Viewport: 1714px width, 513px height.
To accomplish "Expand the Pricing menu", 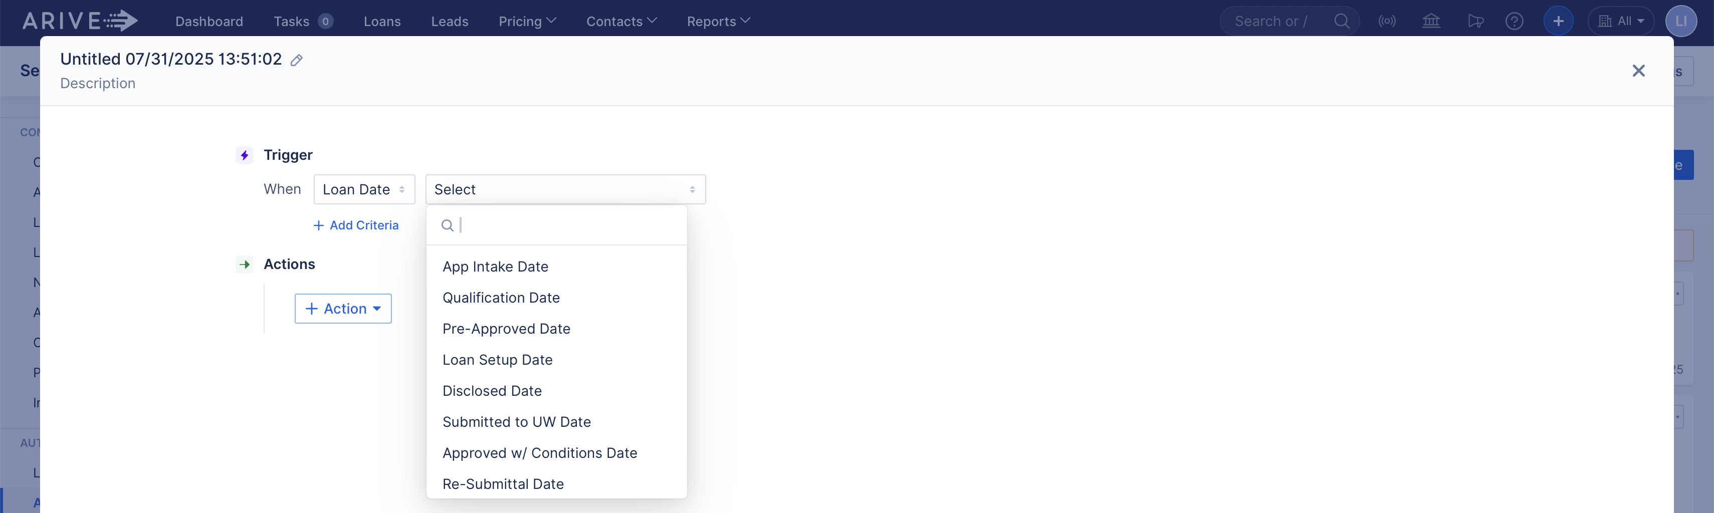I will coord(527,21).
